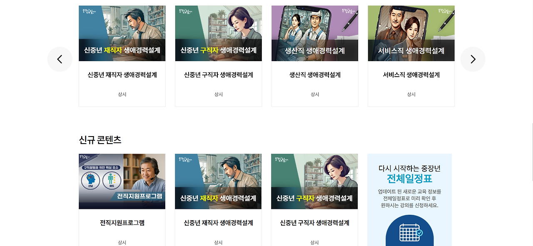533x246 pixels.
Task: Click 신중년 구직자 생애경력설계 title in 신규 콘텐츠
Action: click(314, 223)
